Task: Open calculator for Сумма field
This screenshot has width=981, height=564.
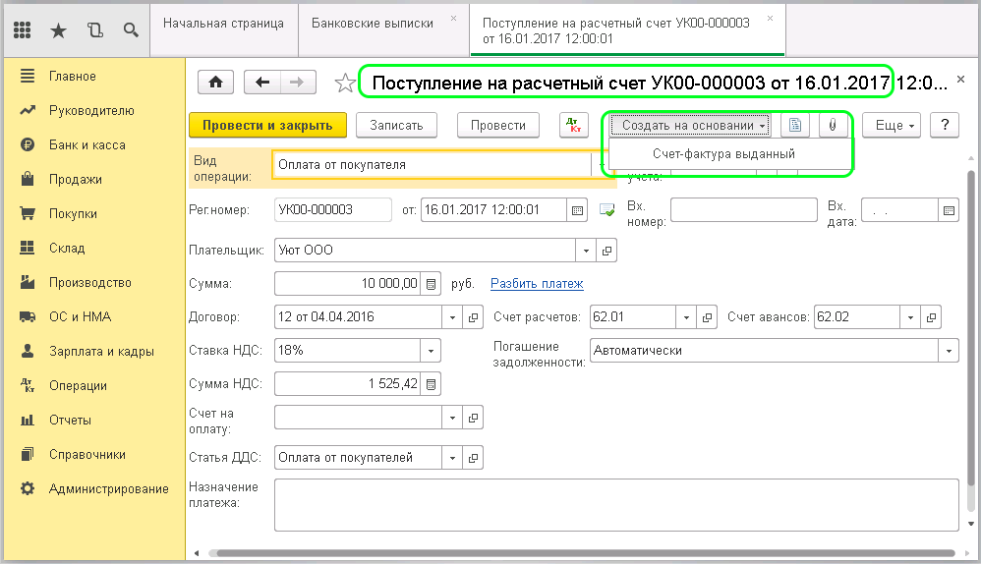Action: (x=431, y=284)
